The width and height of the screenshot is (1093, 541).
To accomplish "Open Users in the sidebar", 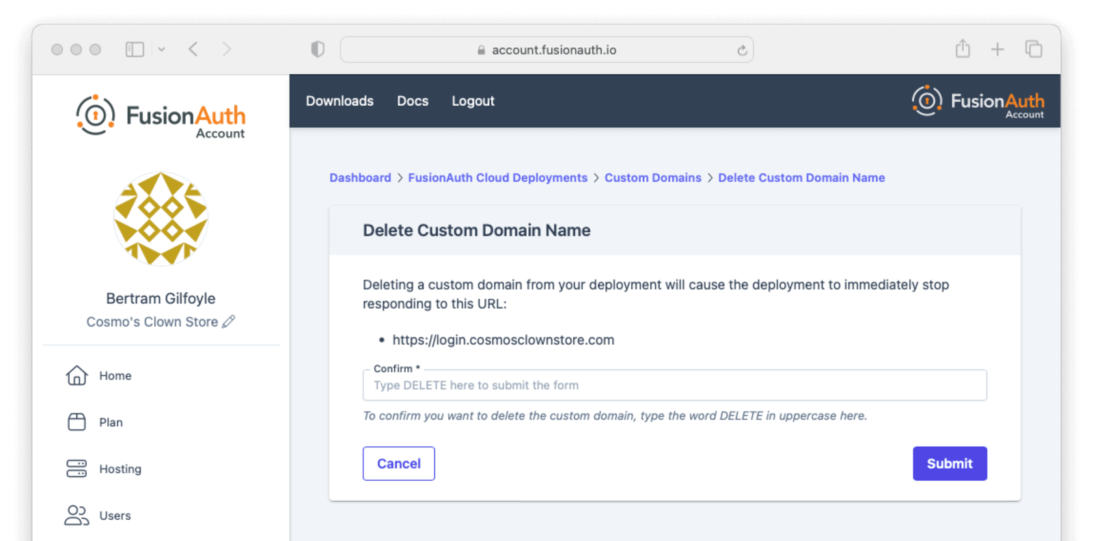I will 115,516.
